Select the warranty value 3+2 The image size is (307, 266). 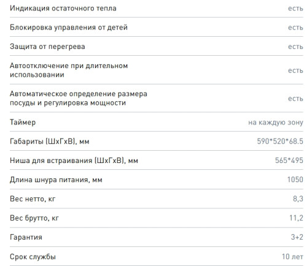pos(297,237)
